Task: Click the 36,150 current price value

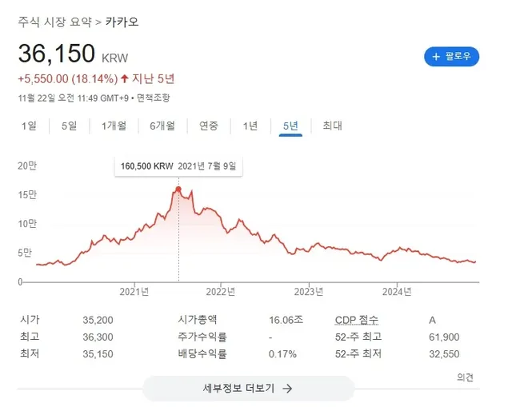Action: [x=56, y=55]
